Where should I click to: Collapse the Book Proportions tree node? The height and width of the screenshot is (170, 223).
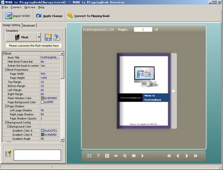[x=6, y=70]
